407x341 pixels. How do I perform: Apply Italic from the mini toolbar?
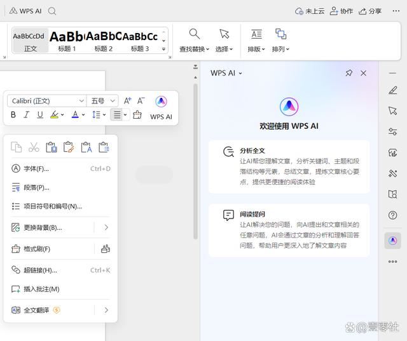click(27, 115)
